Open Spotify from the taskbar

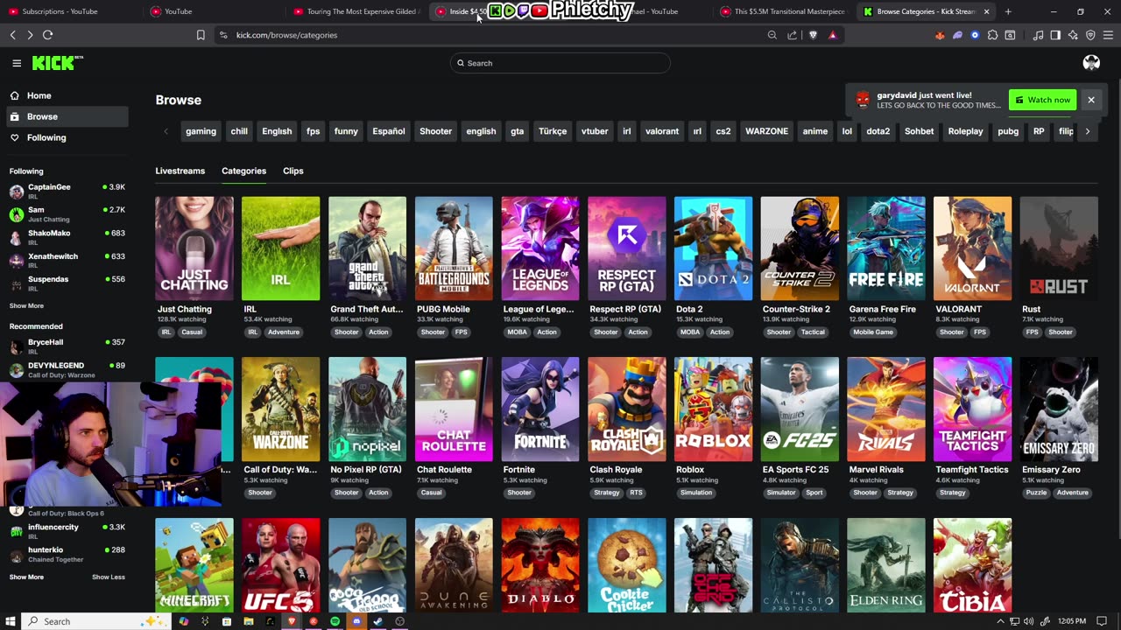335,621
